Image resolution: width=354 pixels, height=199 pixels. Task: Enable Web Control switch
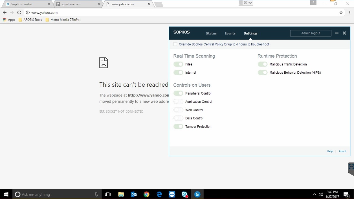pyautogui.click(x=178, y=110)
